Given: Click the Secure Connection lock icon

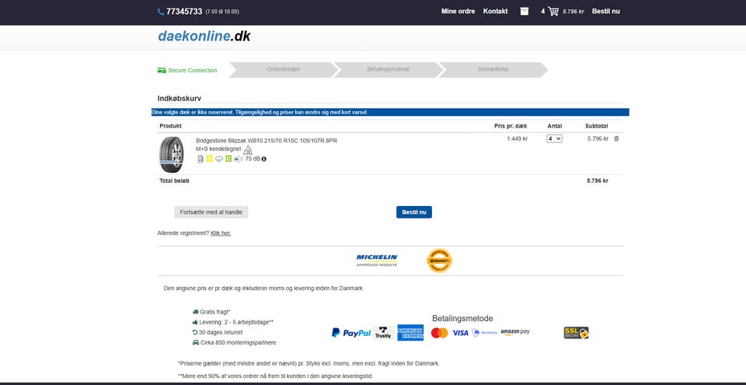Looking at the screenshot, I should tap(162, 70).
